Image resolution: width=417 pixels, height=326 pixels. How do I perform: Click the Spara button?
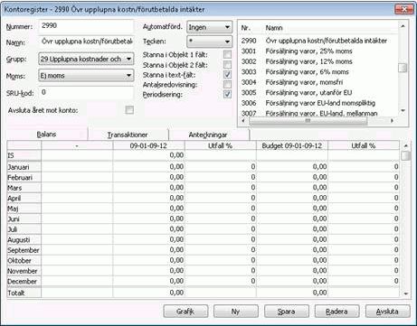click(x=287, y=312)
